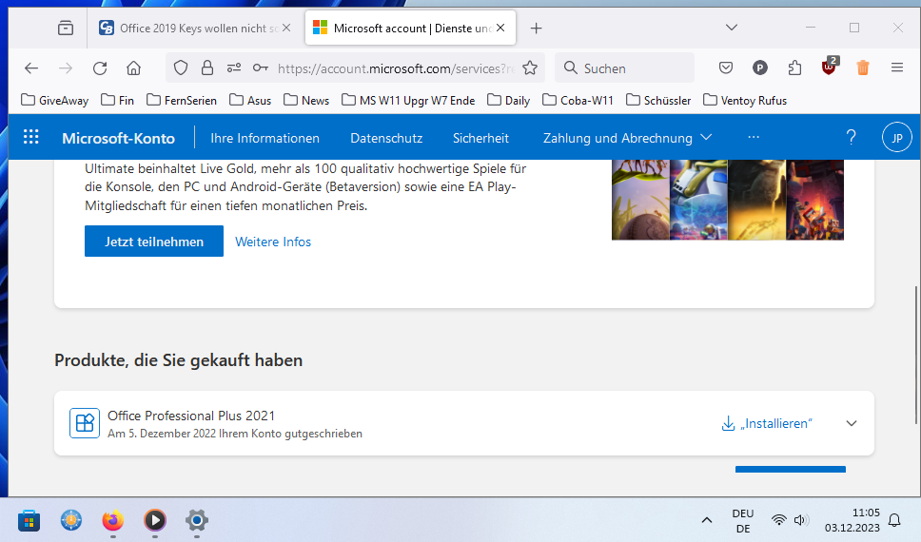Open clock showing 11:05 03.12.2023
The image size is (921, 542).
pyautogui.click(x=852, y=520)
